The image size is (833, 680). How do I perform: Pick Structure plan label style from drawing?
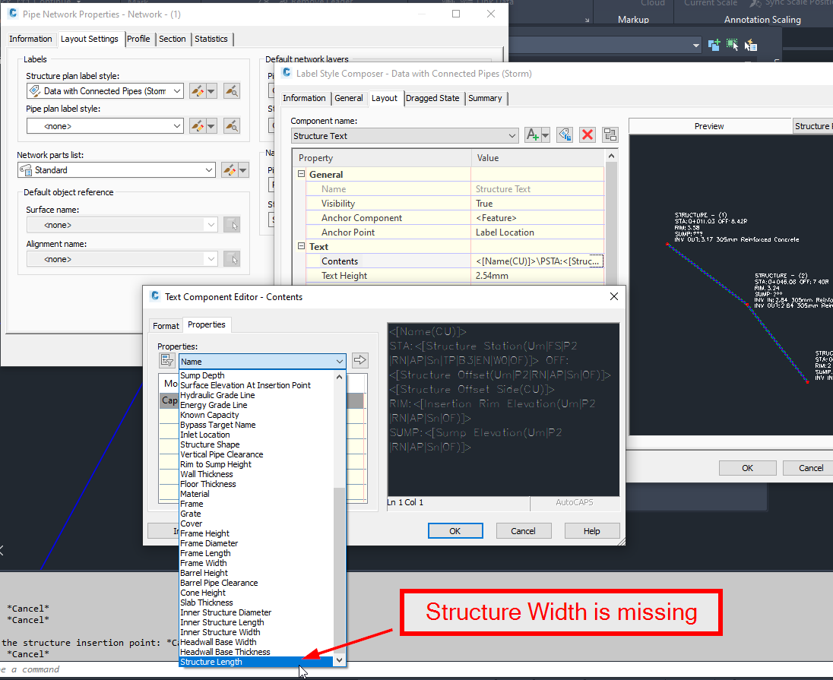tap(230, 90)
